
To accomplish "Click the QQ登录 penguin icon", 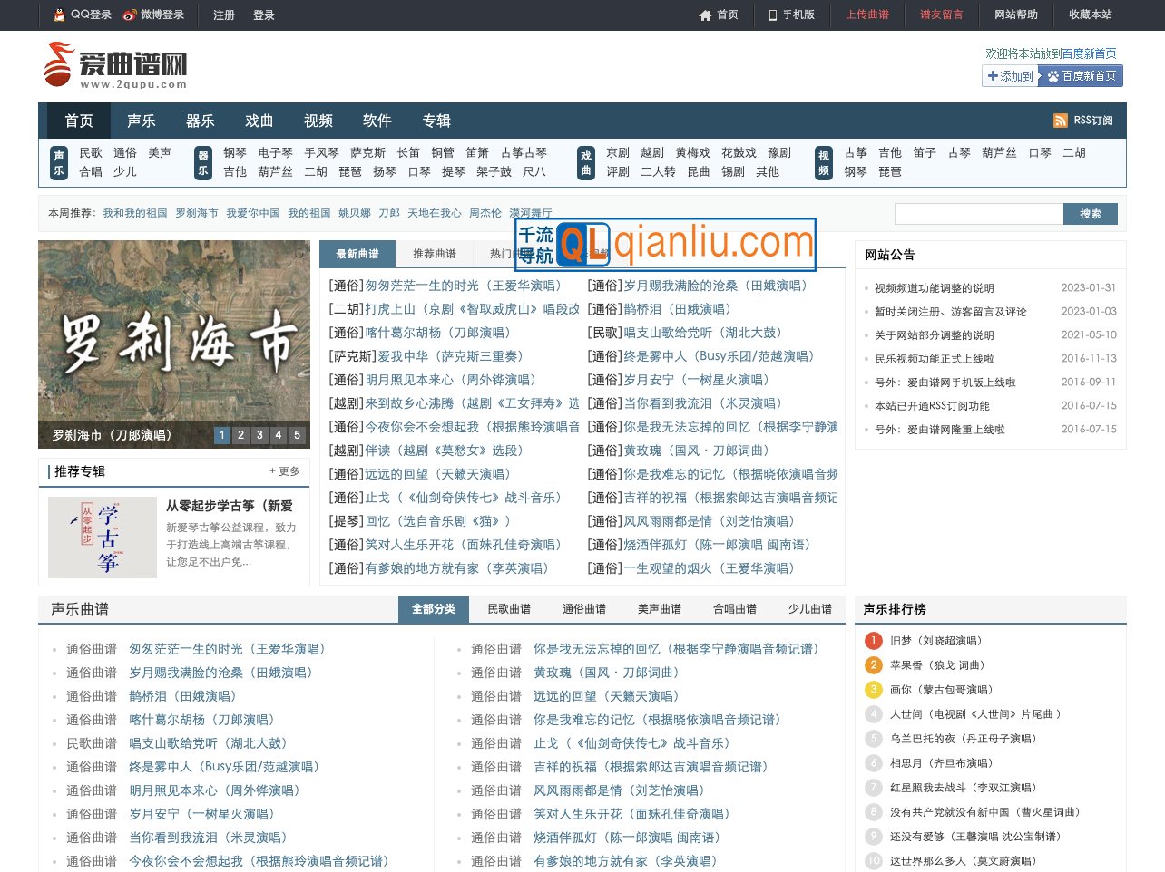I will tap(60, 15).
